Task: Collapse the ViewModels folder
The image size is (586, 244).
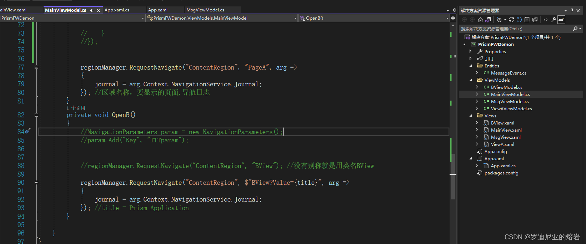Action: [471, 80]
